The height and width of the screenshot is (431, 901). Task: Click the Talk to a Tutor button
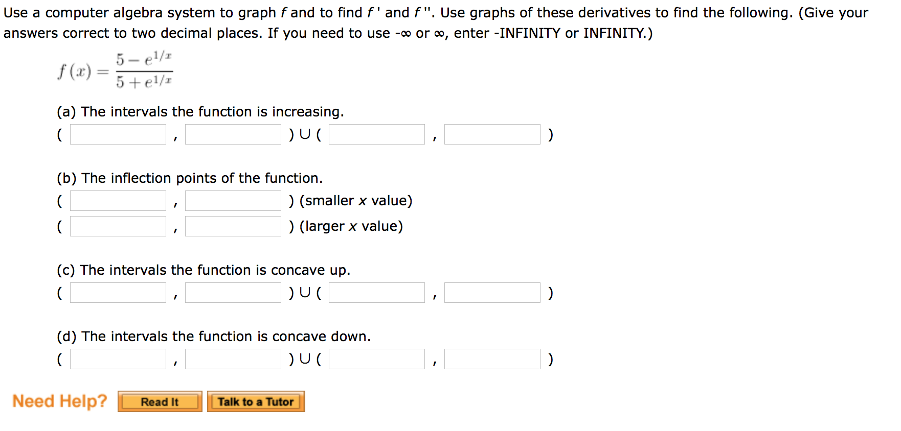pos(256,402)
